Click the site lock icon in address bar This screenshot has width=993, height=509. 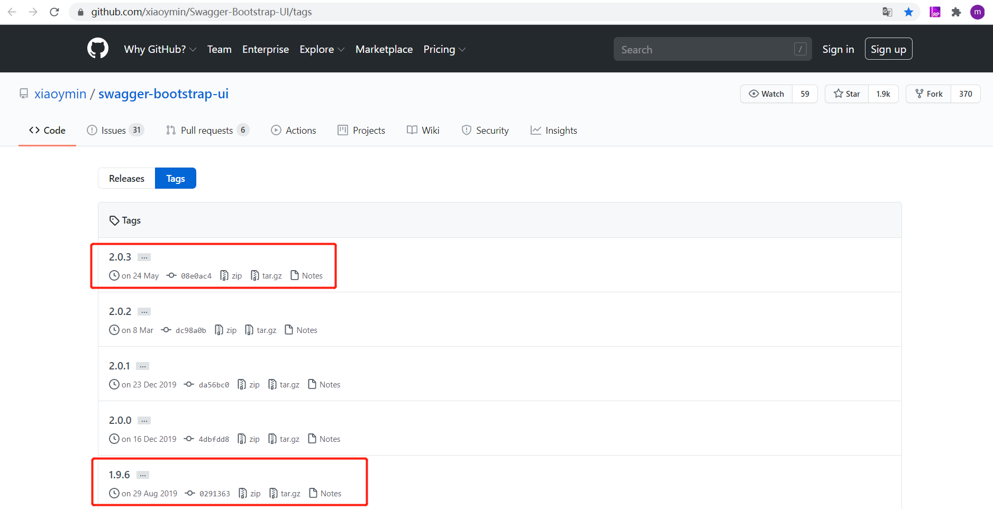(80, 12)
